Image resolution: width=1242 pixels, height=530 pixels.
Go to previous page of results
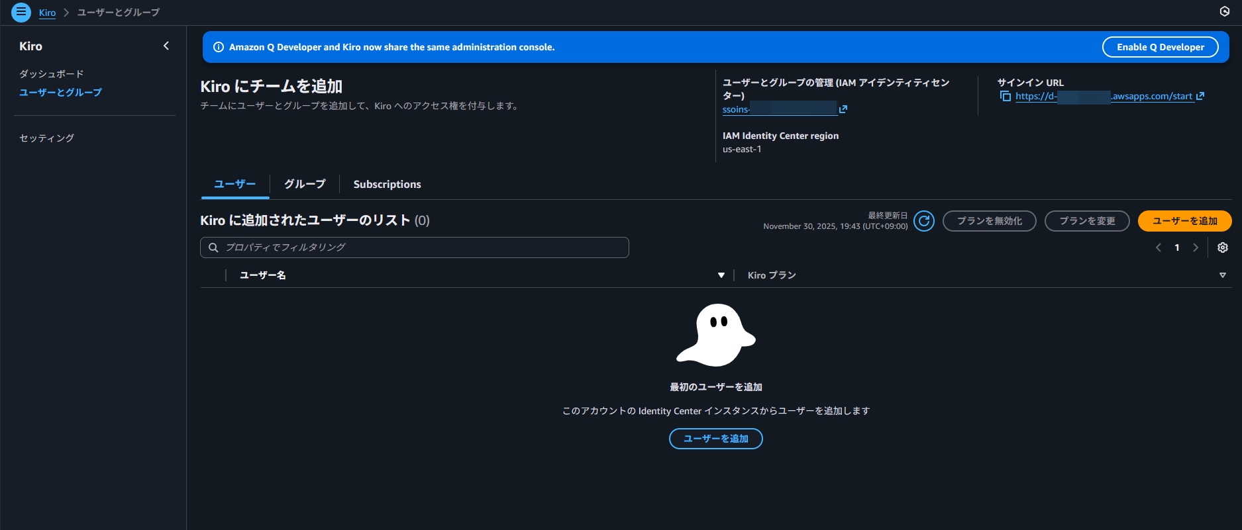1159,247
